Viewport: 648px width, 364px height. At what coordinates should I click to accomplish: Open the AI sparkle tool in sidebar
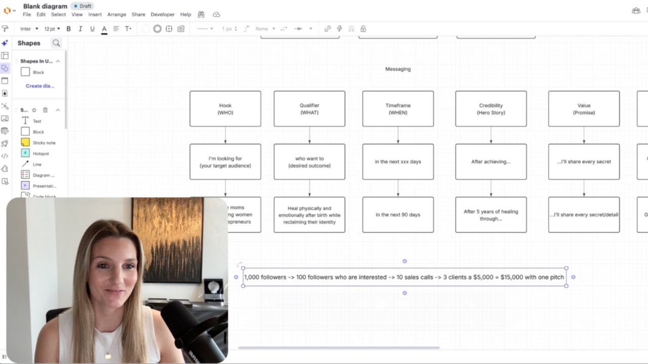click(5, 43)
